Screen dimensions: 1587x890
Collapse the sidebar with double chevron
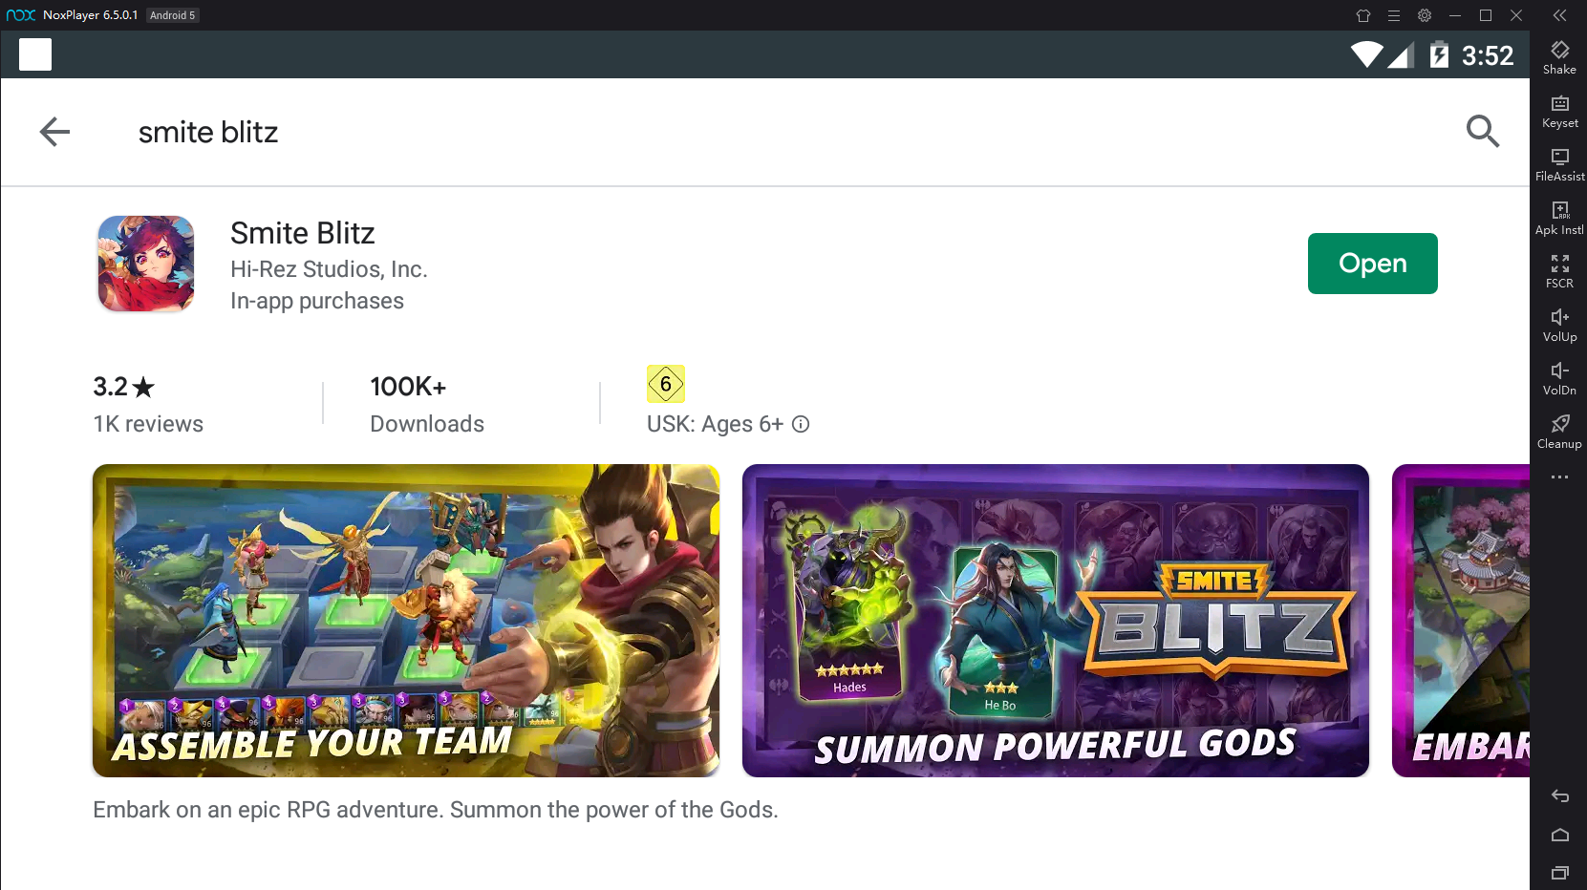point(1559,15)
